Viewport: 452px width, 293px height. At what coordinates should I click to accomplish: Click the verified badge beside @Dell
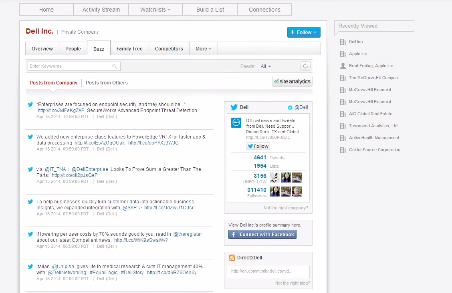[x=289, y=107]
